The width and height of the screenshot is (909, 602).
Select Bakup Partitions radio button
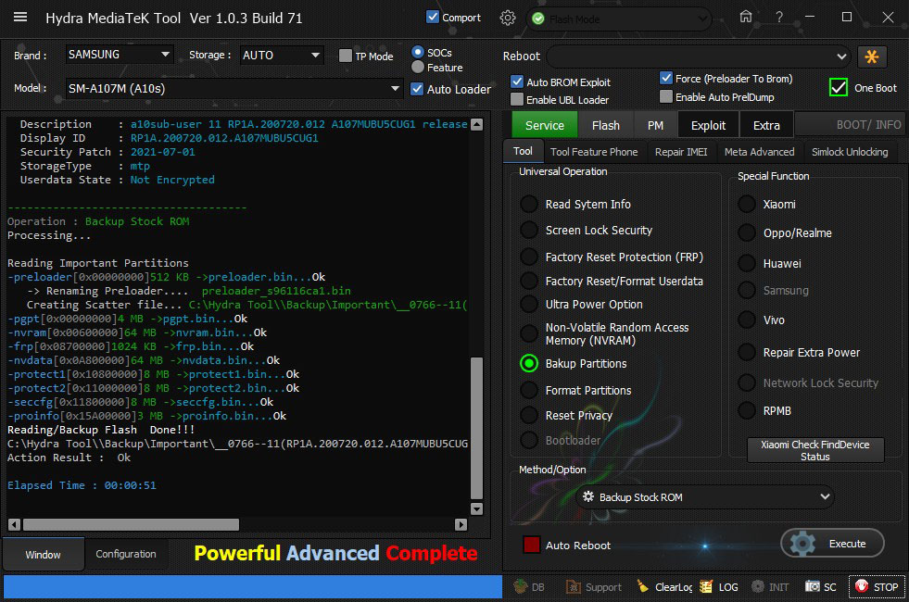529,363
